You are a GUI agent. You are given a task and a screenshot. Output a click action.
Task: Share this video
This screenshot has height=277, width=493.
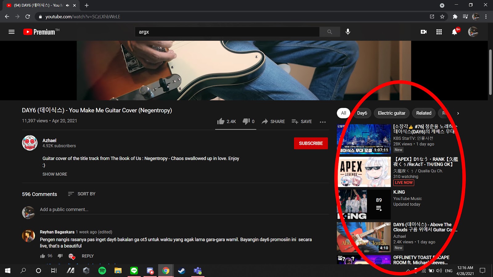(273, 122)
